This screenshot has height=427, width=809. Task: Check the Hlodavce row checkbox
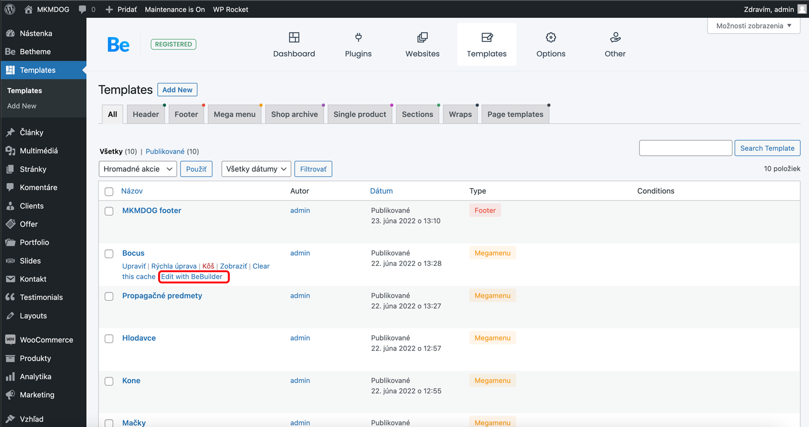(x=109, y=339)
